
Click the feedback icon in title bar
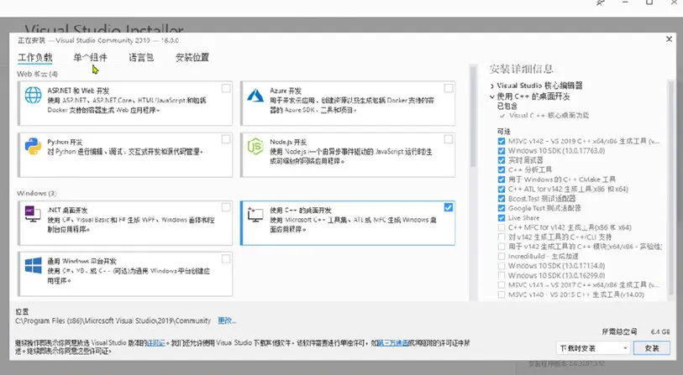pos(600,3)
